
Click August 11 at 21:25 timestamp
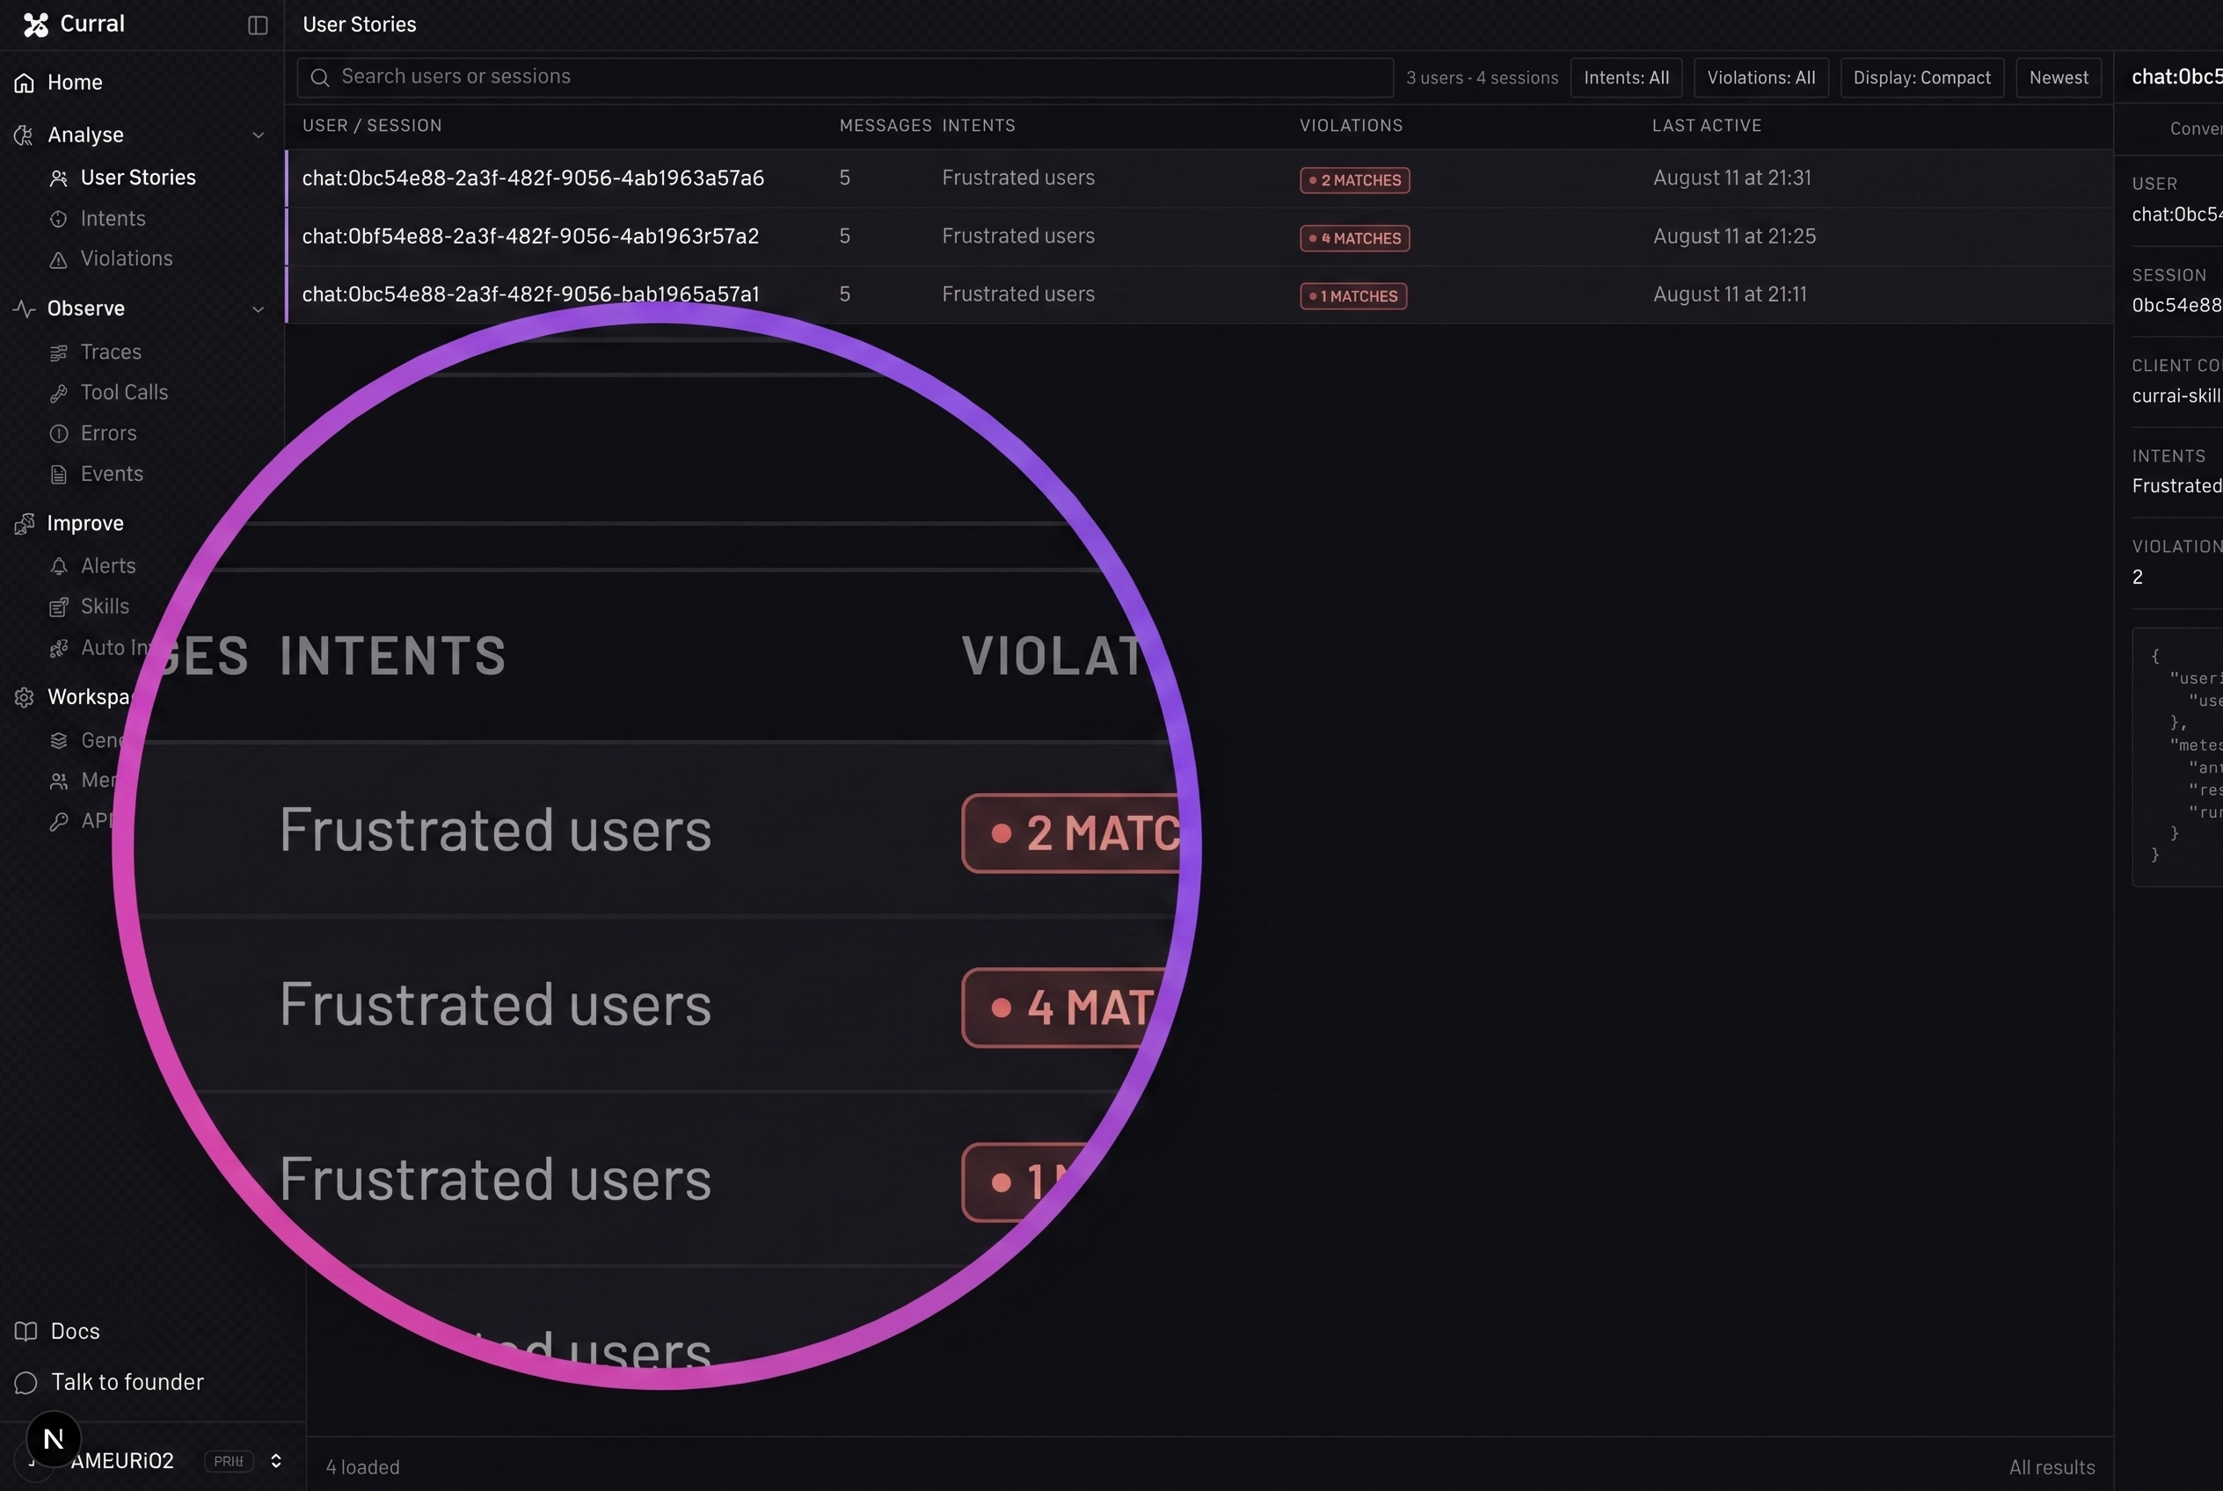(1734, 236)
